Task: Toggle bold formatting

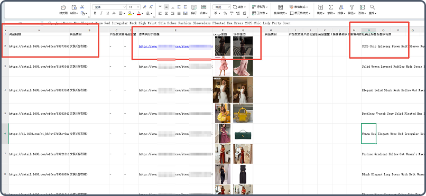Action: tap(95, 13)
